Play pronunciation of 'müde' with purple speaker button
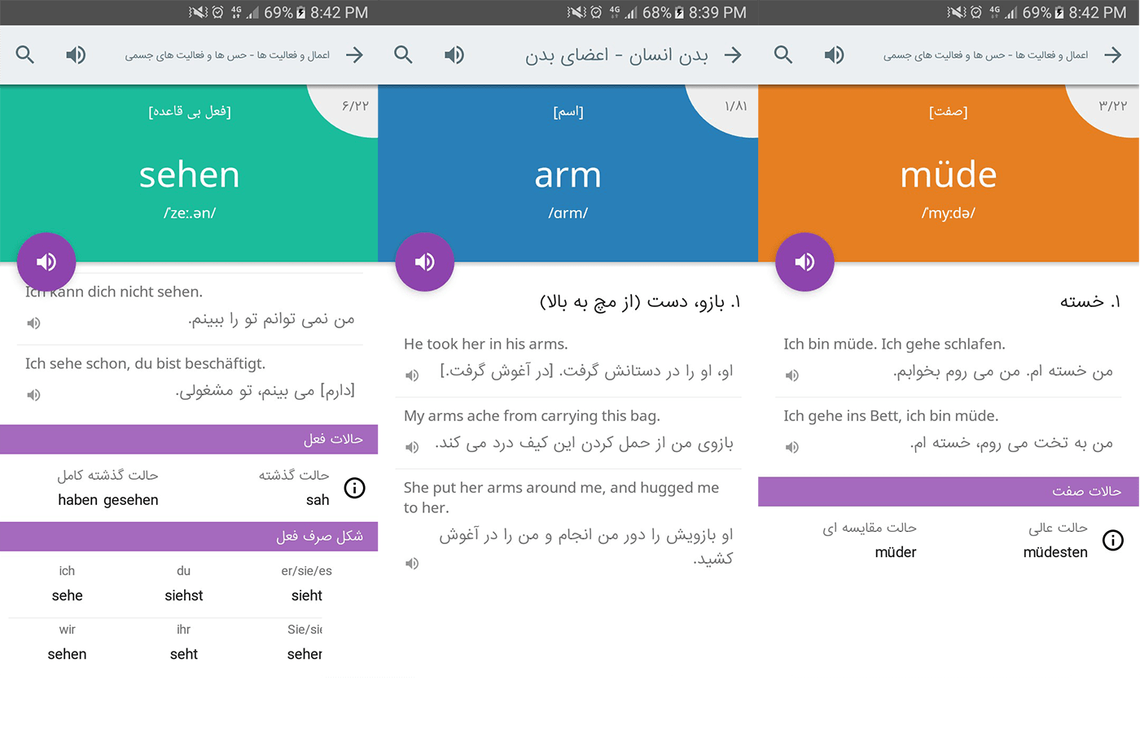This screenshot has height=733, width=1140. point(805,261)
